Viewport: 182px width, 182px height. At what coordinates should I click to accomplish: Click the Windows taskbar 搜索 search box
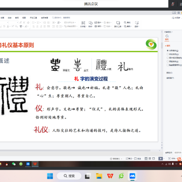(x=69, y=176)
